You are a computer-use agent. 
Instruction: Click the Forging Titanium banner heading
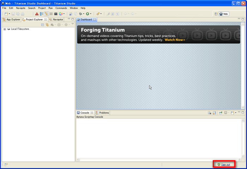(103, 30)
